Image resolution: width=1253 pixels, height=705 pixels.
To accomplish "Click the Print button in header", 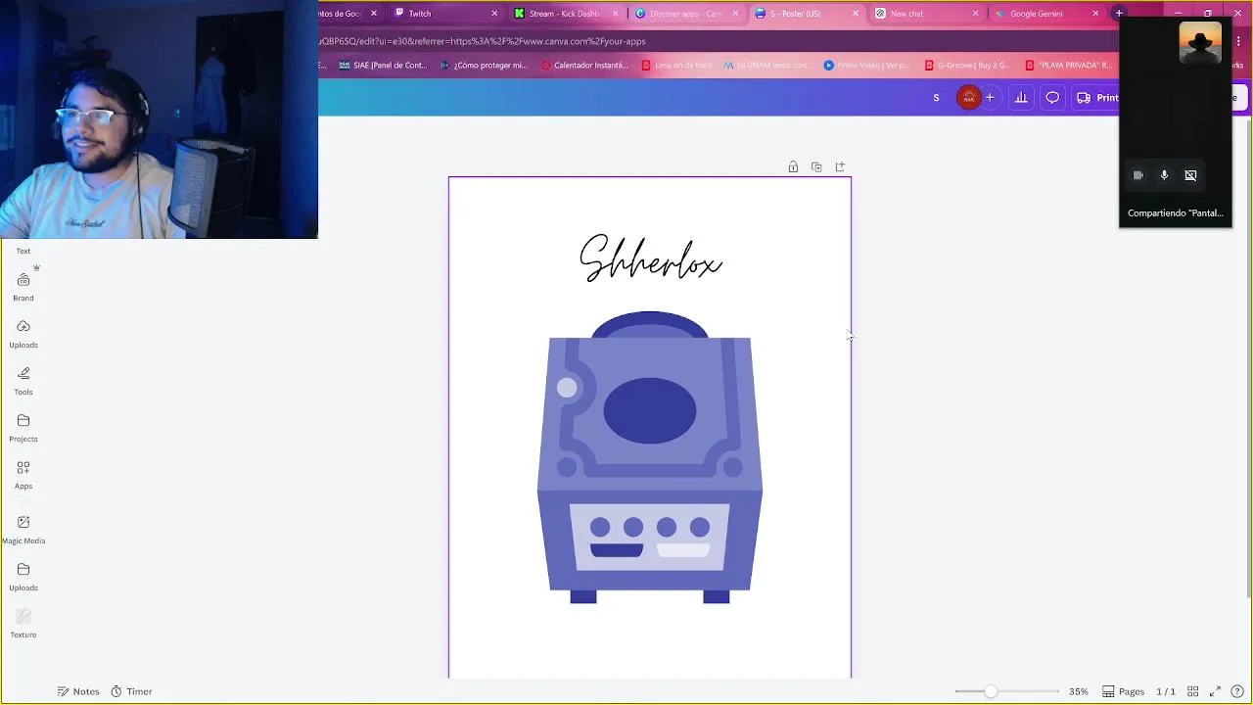I will (x=1097, y=97).
